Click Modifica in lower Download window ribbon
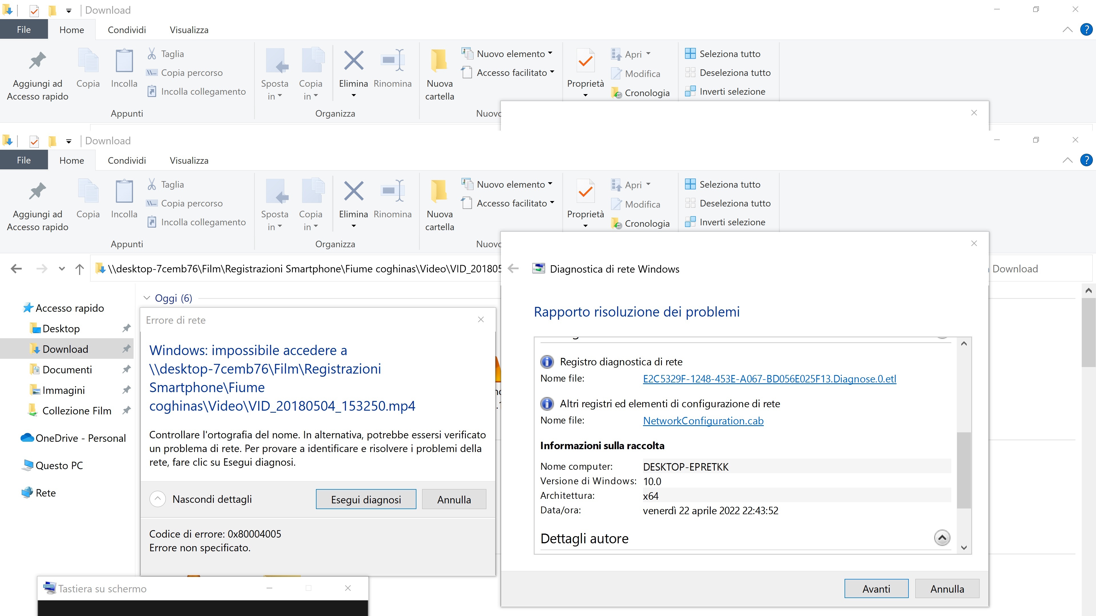Viewport: 1096px width, 616px height. tap(636, 204)
